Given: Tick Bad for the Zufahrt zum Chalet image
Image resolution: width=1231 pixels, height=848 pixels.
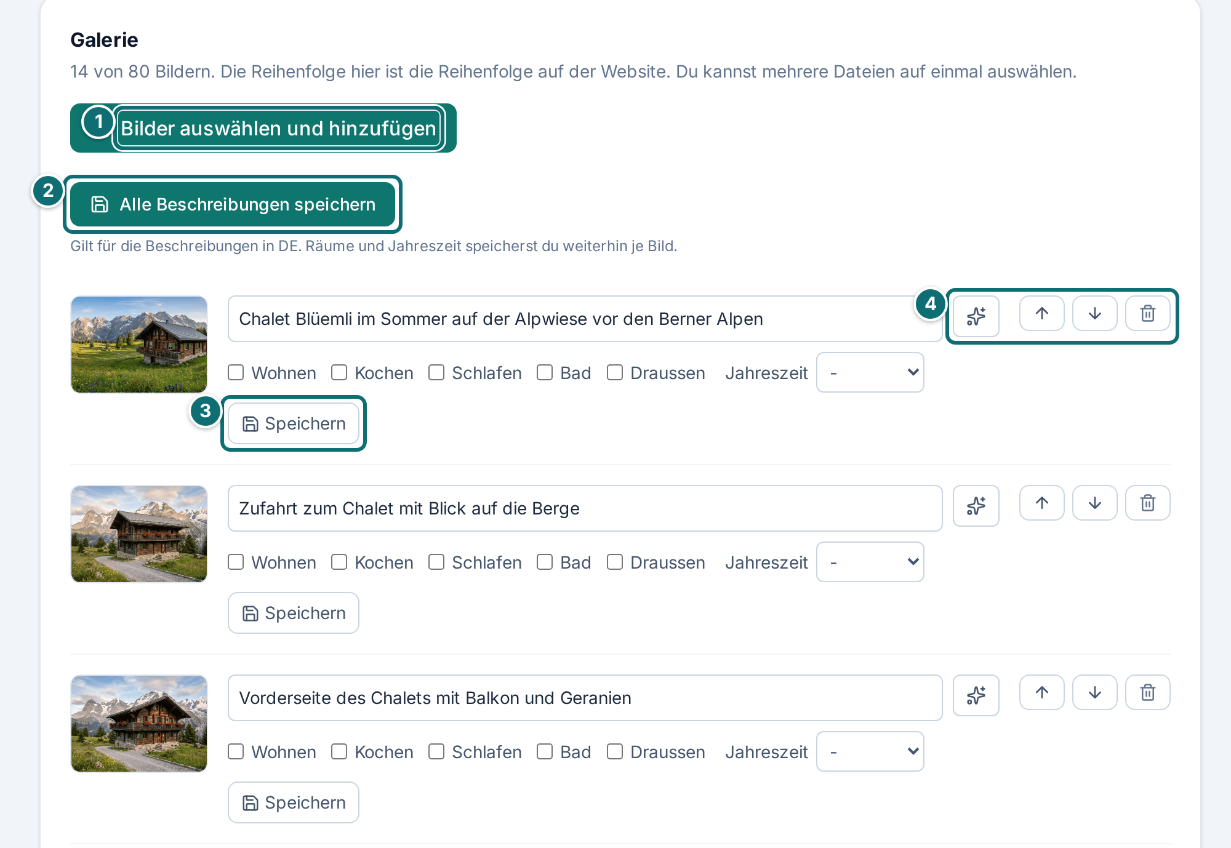Looking at the screenshot, I should (545, 562).
